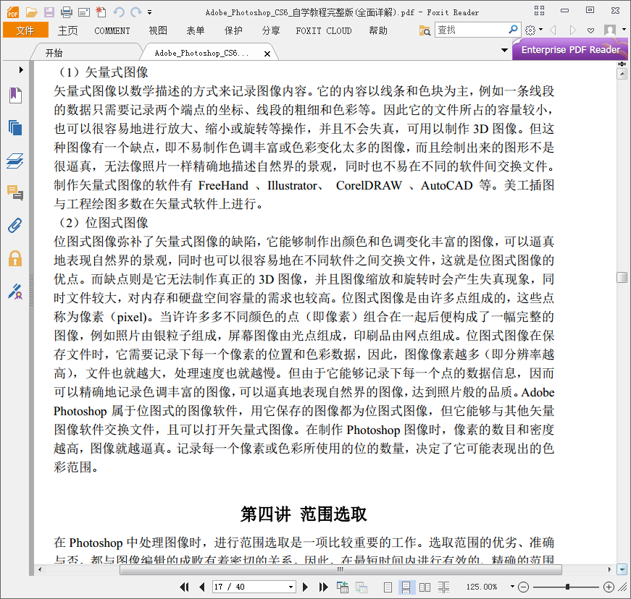Click the heart favorites icon
This screenshot has width=631, height=599.
[590, 30]
